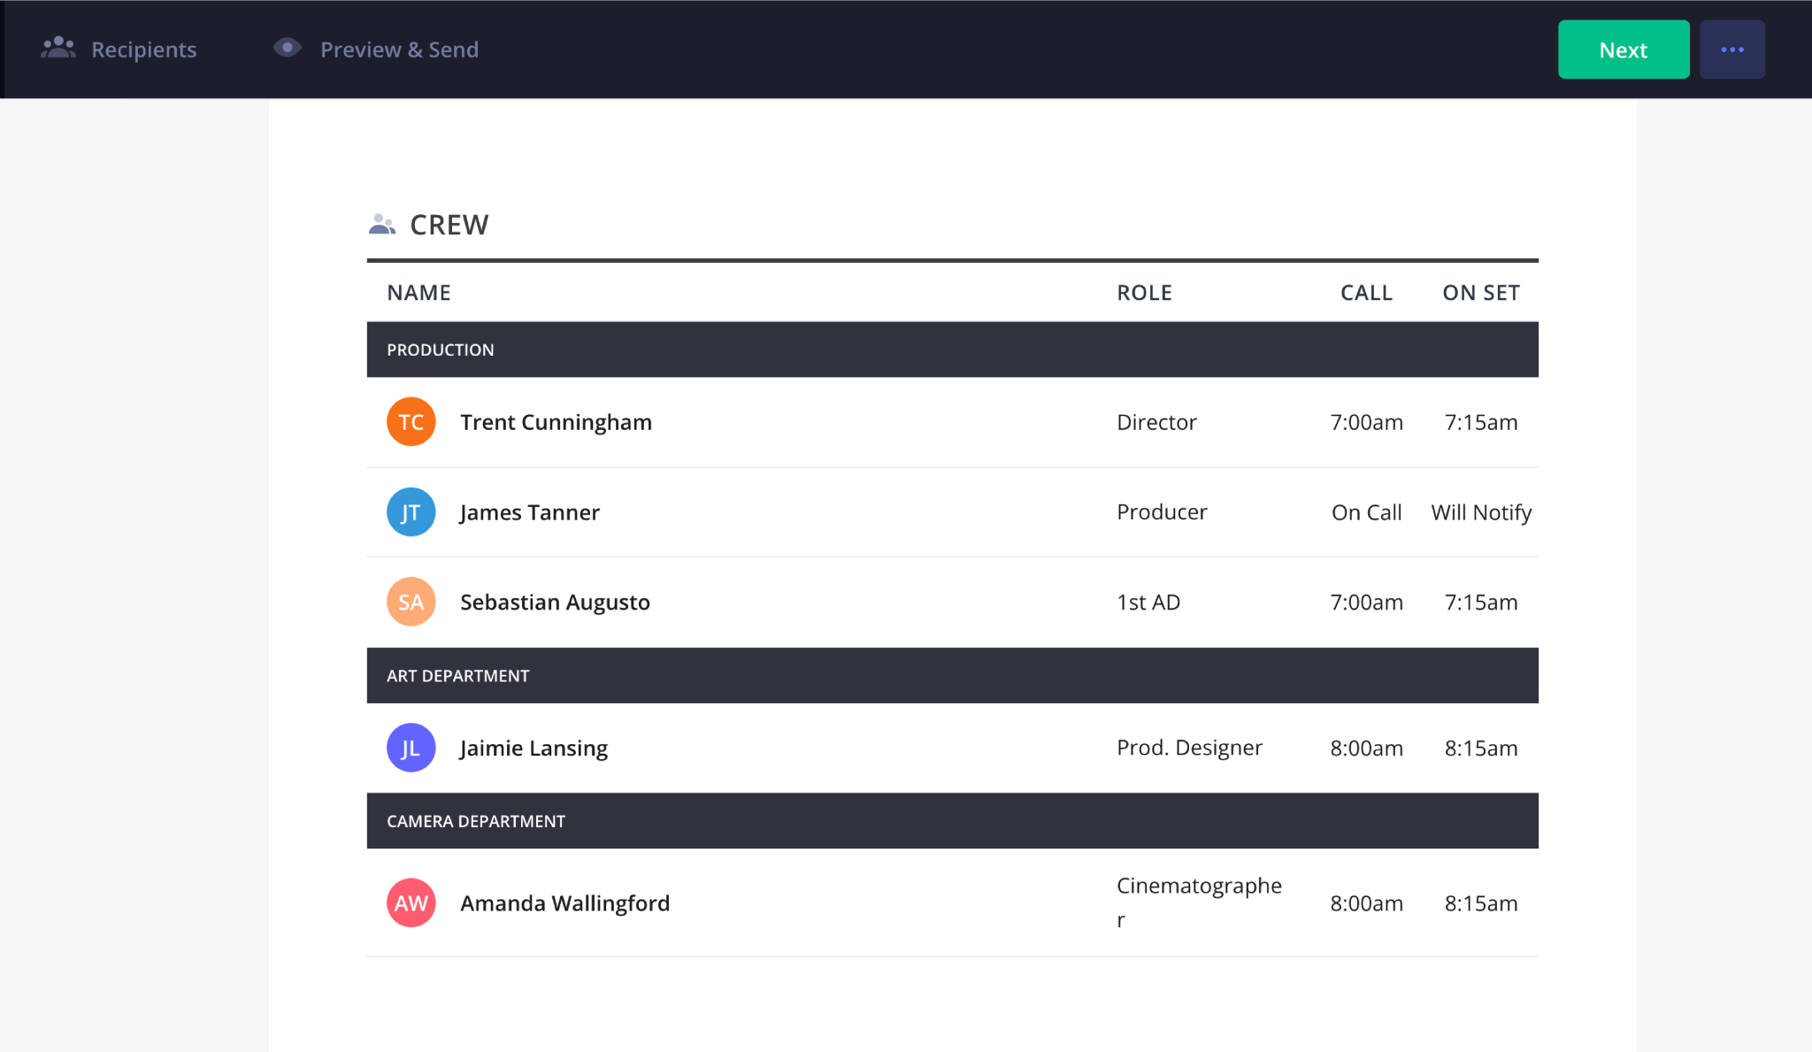1812x1052 pixels.
Task: Open the three-dots more options menu
Action: [x=1731, y=50]
